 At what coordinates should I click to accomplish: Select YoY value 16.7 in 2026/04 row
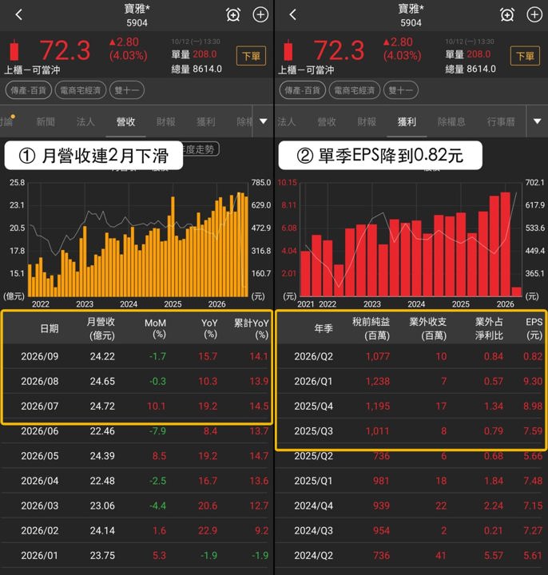208,481
